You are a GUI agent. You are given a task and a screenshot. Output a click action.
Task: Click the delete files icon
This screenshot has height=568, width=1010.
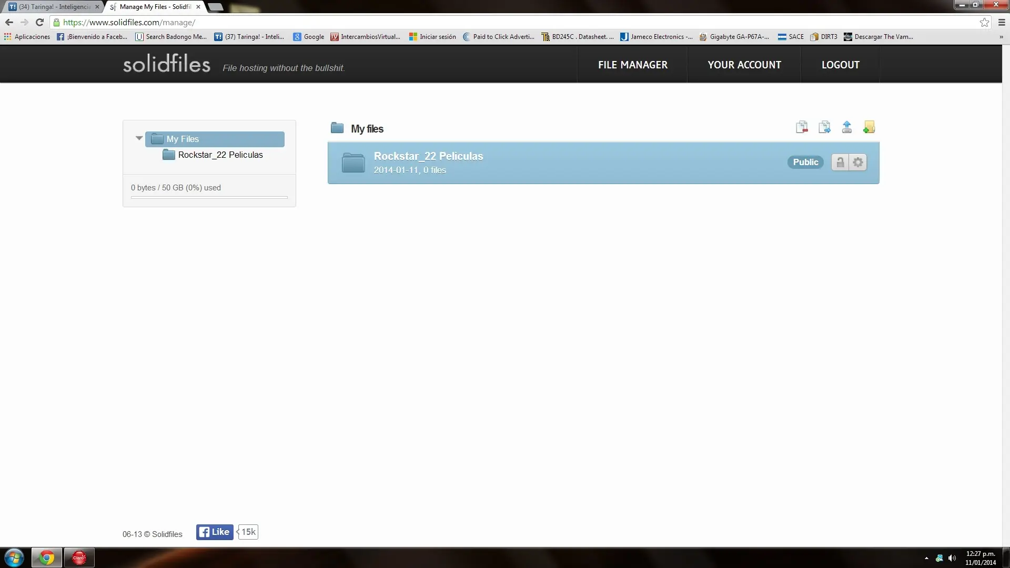[x=802, y=127]
